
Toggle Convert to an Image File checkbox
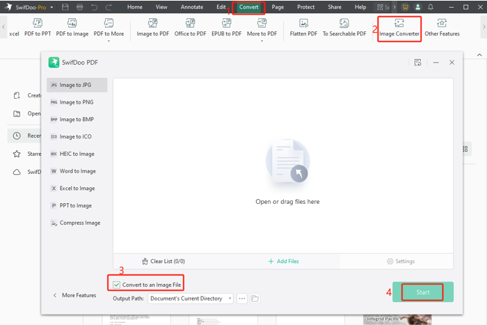116,285
